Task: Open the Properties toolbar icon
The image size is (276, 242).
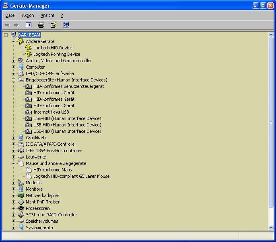Action: 54,25
